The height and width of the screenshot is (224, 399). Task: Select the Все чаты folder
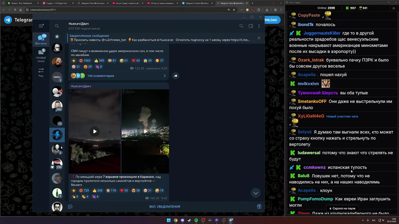pyautogui.click(x=41, y=40)
